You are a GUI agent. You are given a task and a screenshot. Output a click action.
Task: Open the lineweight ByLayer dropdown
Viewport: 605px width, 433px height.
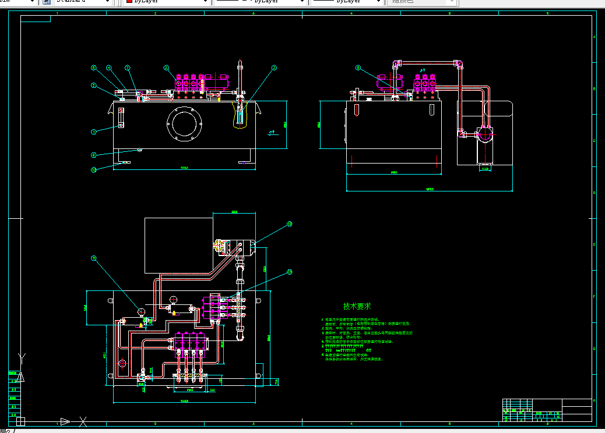click(x=346, y=2)
